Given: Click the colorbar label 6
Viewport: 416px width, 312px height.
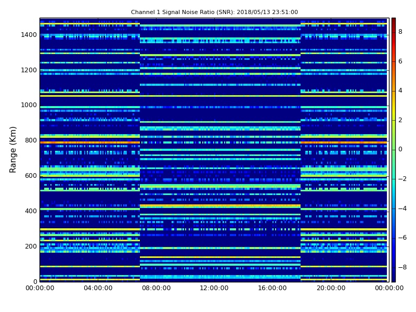Looking at the screenshot, I should pyautogui.click(x=400, y=61).
